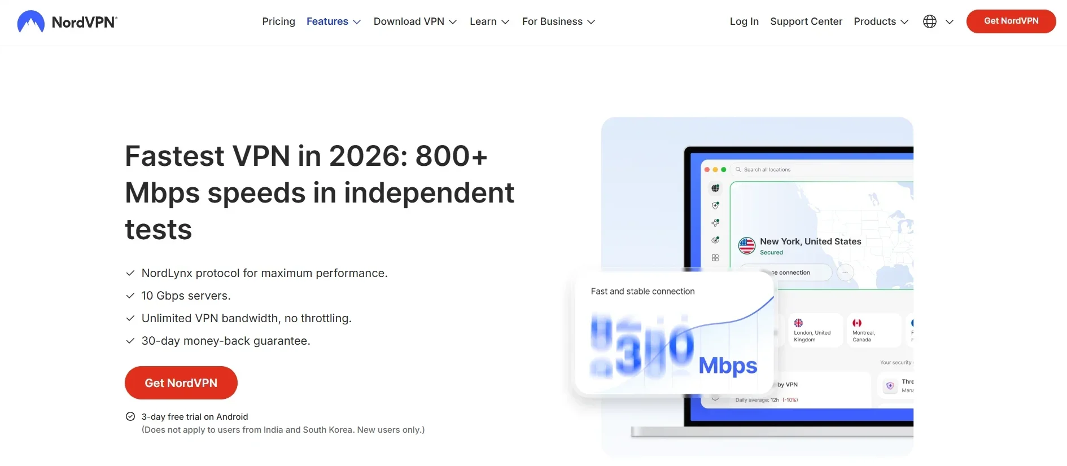The width and height of the screenshot is (1067, 466).
Task: Click checkmark icon beside NordLynx protocol bullet
Action: tap(130, 273)
